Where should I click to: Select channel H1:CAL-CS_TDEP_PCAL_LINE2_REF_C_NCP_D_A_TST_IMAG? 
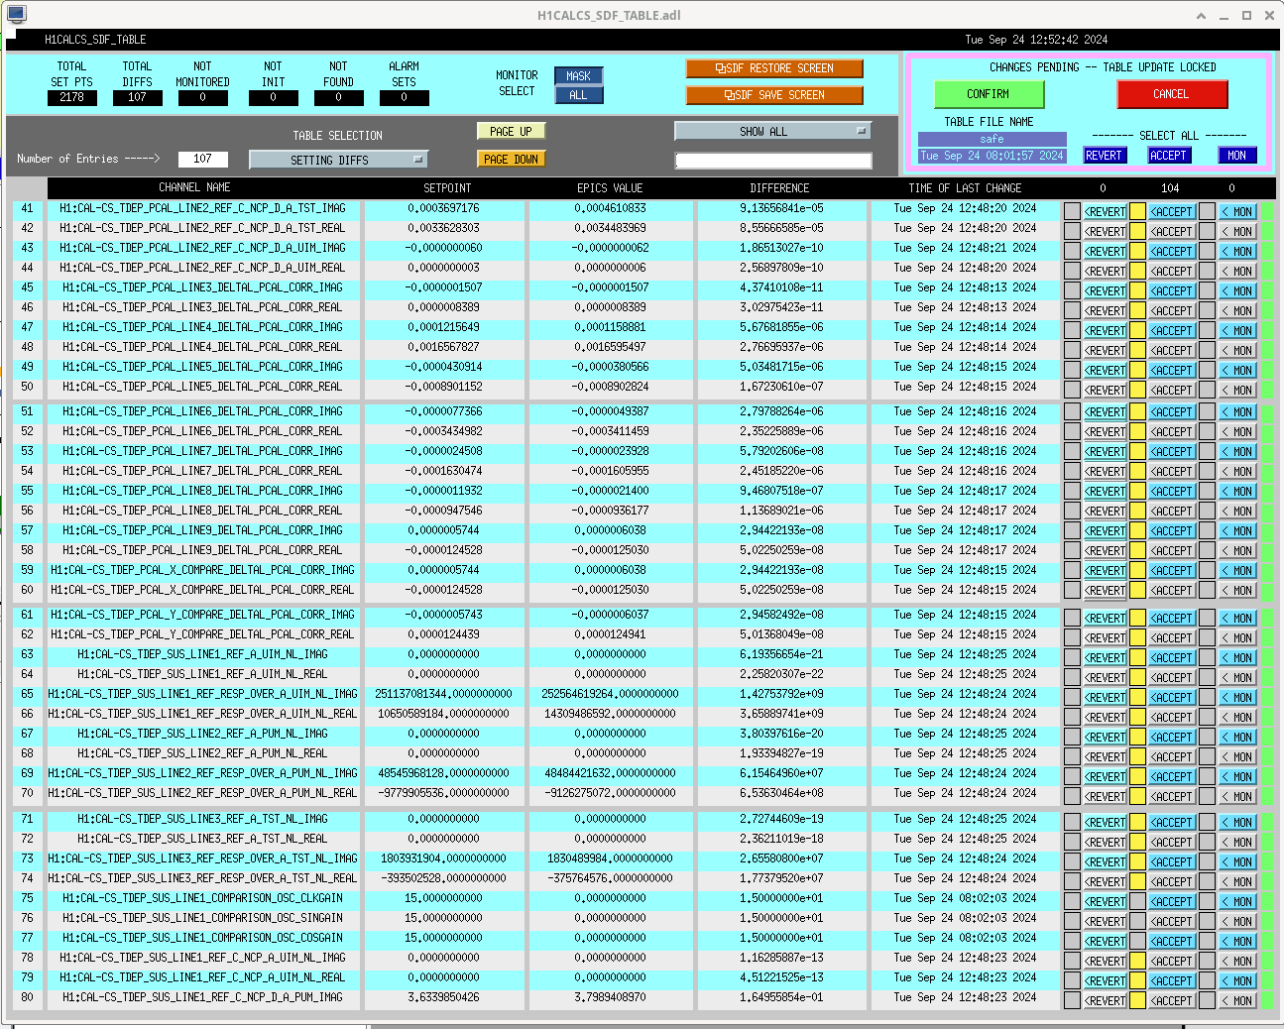click(x=202, y=208)
